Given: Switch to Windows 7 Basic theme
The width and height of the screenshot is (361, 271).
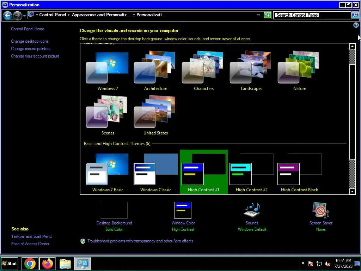Looking at the screenshot, I should point(108,172).
